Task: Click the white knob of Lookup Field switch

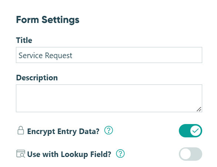Action: click(x=186, y=154)
